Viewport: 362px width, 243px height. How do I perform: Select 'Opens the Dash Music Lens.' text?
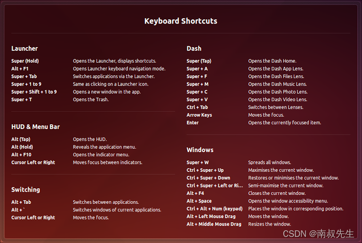click(278, 84)
